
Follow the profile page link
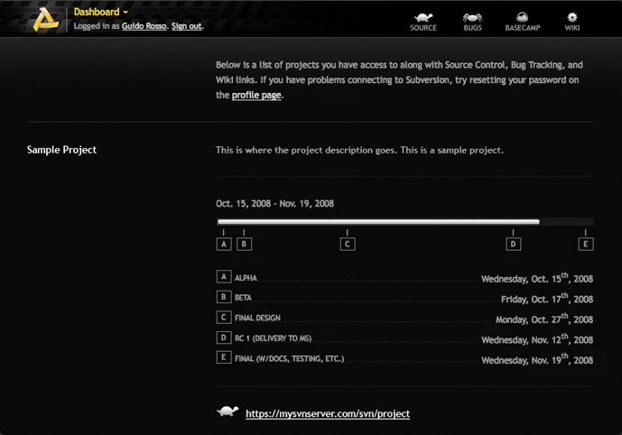coord(256,95)
